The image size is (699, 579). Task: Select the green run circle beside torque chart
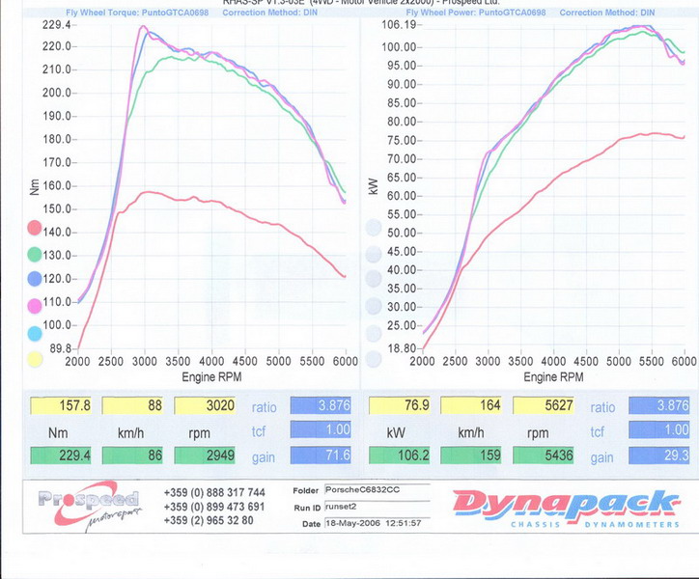pos(36,255)
